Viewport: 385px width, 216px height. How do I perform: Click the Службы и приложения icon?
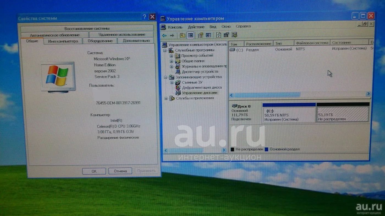172,98
